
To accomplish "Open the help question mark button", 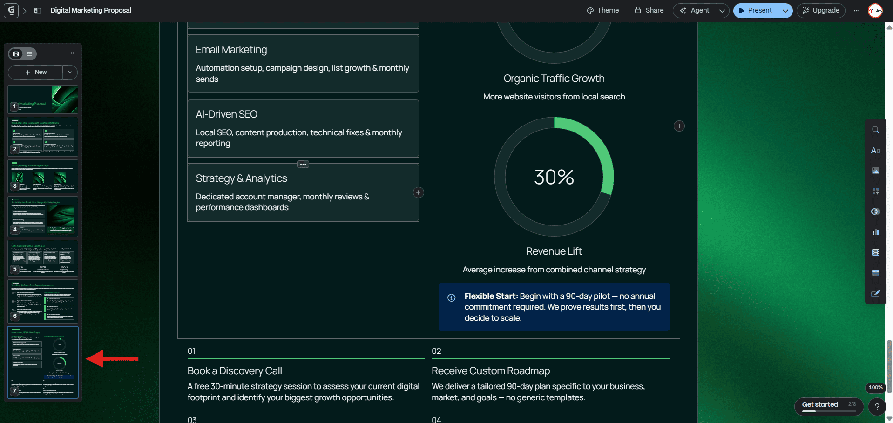I will tap(877, 407).
